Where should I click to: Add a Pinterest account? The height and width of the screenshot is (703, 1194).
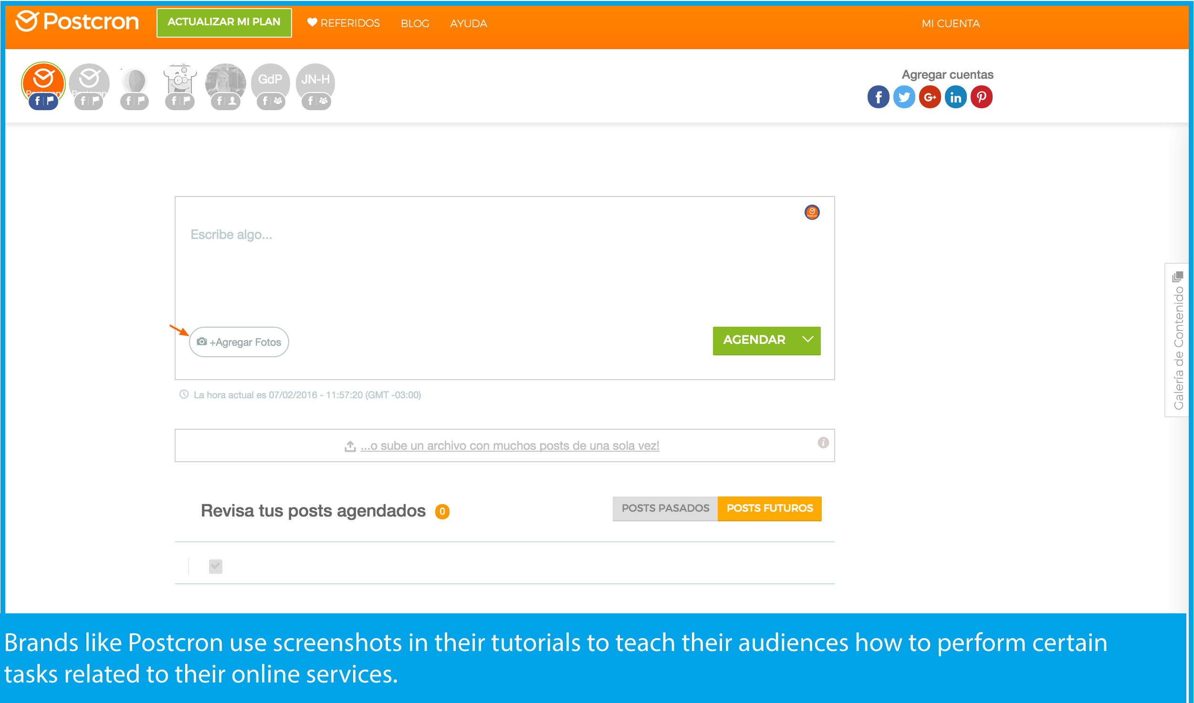(x=981, y=97)
